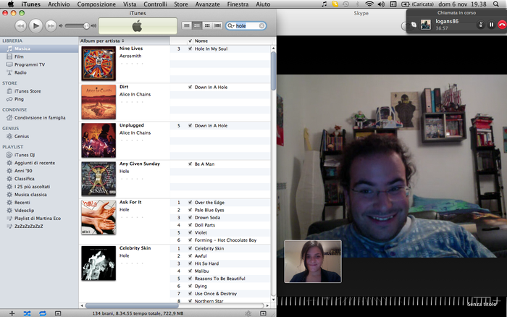Click the checkmark column header
This screenshot has height=317, width=507.
tap(190, 41)
